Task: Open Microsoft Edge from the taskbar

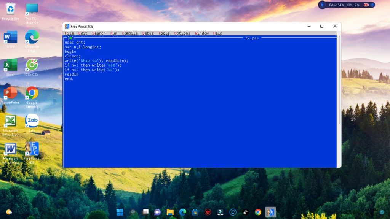Action: [182, 212]
